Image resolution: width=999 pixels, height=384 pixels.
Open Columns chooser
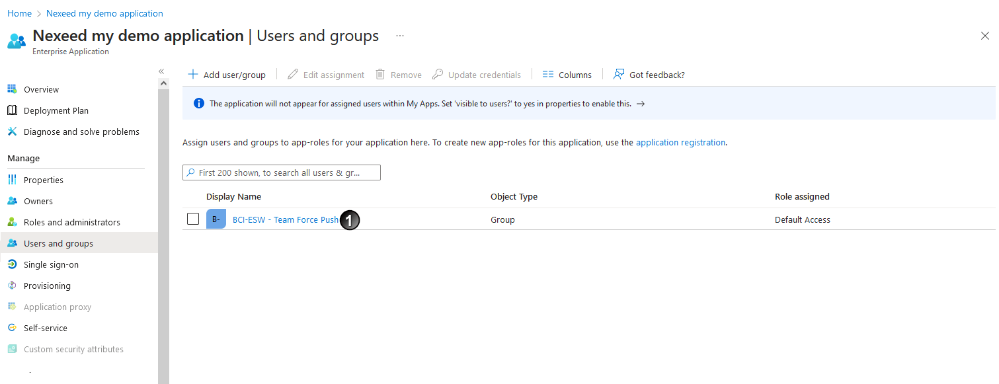tap(567, 75)
